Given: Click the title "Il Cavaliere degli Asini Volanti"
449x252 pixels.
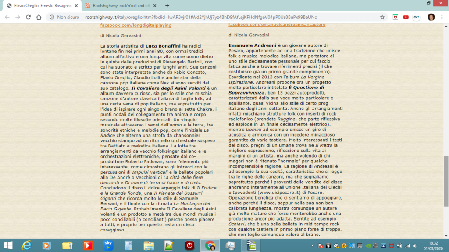Looking at the screenshot, I should point(168,88).
